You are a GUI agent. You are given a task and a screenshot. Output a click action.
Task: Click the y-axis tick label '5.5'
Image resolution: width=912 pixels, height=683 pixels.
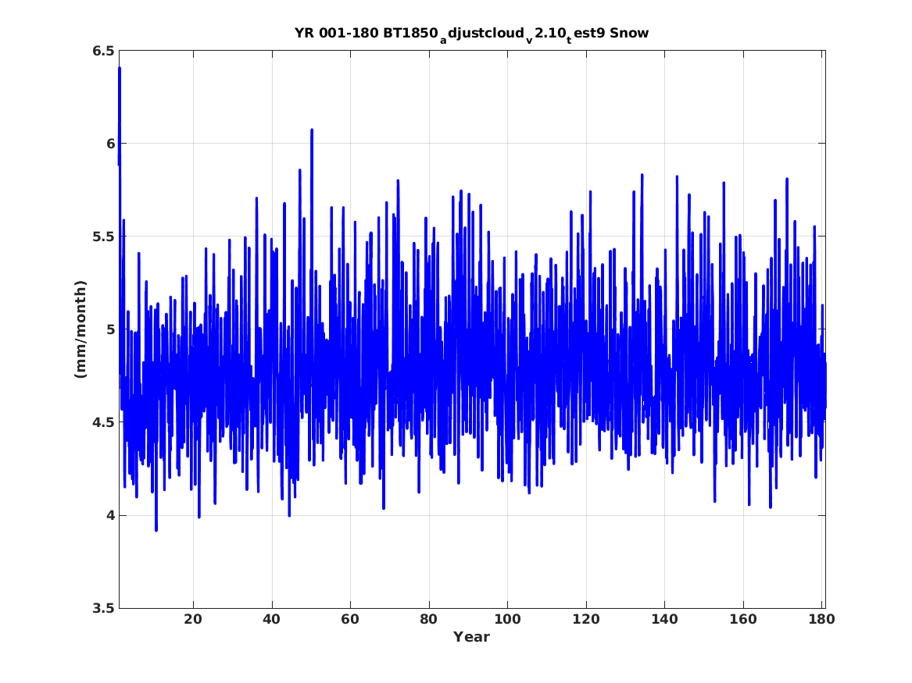[102, 237]
